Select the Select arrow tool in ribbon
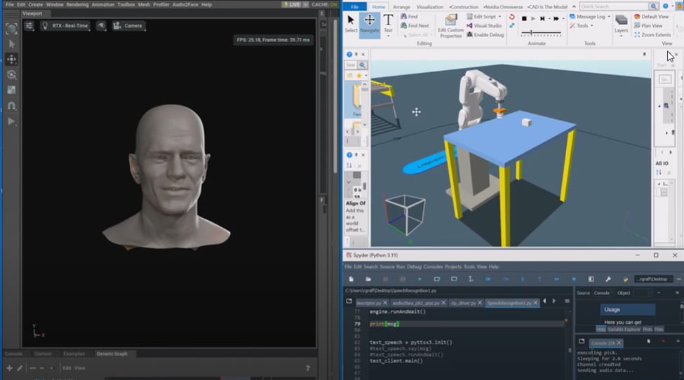The height and width of the screenshot is (380, 684). click(351, 24)
